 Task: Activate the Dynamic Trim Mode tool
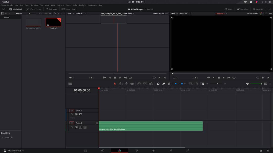tap(126, 84)
